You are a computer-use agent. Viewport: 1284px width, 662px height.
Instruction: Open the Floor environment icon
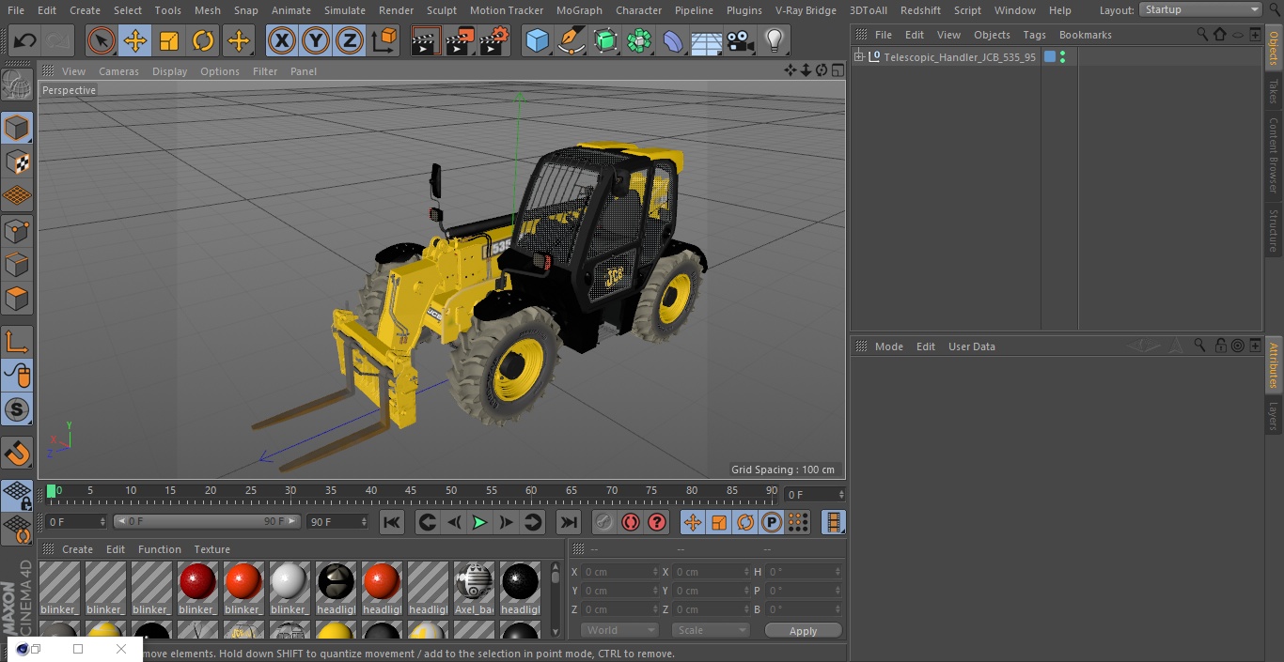tap(707, 40)
